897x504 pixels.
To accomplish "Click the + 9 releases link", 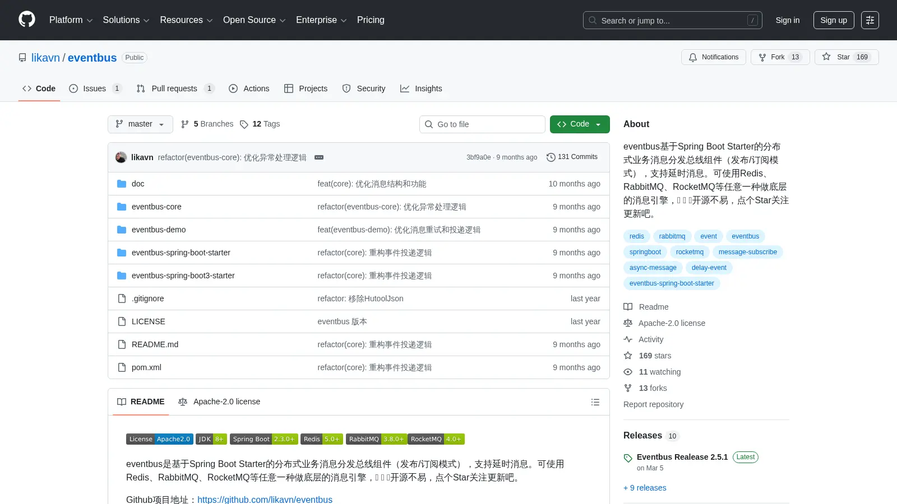I will click(x=645, y=488).
